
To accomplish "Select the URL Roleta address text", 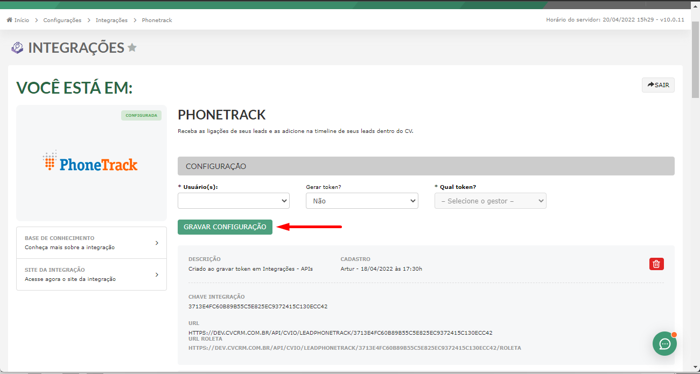I will point(355,348).
